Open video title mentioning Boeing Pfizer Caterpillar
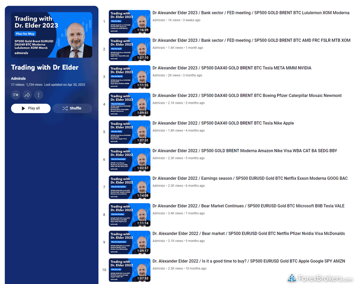This screenshot has height=284, width=355. tap(247, 96)
